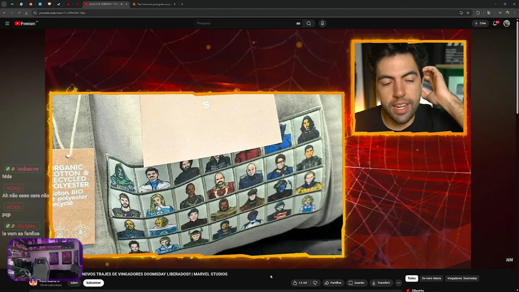Image resolution: width=519 pixels, height=292 pixels.
Task: Open the Chrome profile avatar
Action: [507, 13]
